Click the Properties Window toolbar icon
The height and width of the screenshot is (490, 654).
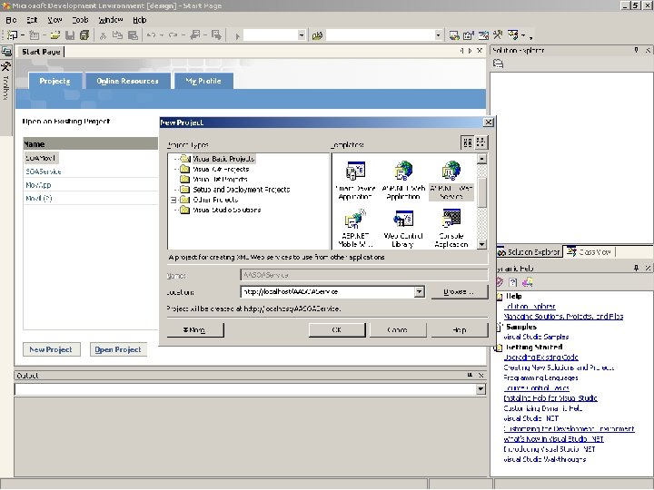point(469,35)
